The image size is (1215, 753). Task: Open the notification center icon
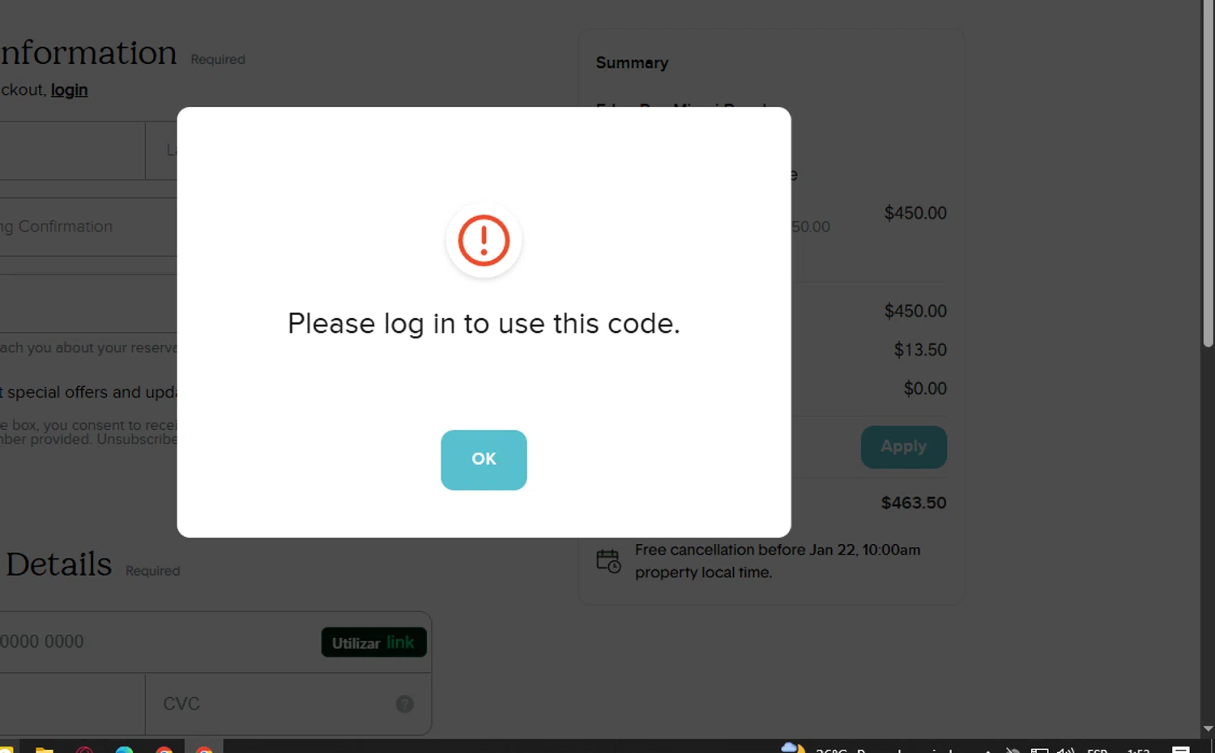[1181, 750]
